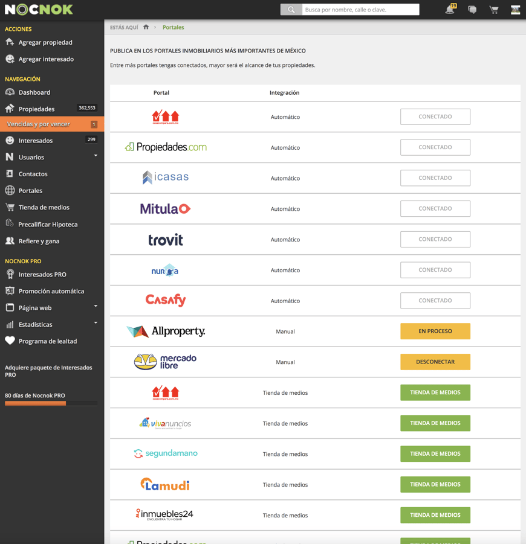This screenshot has height=544, width=526.
Task: Click TIENDA DE MEDIOS for Inmuebles24
Action: (435, 515)
